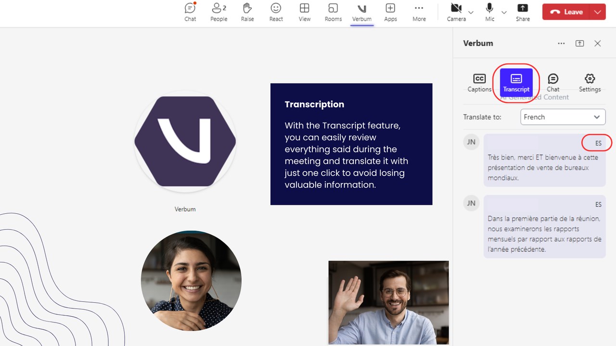The width and height of the screenshot is (616, 346).
Task: Expand the Mic device options chevron
Action: [504, 12]
